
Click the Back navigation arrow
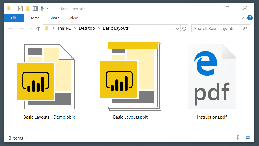(x=11, y=29)
